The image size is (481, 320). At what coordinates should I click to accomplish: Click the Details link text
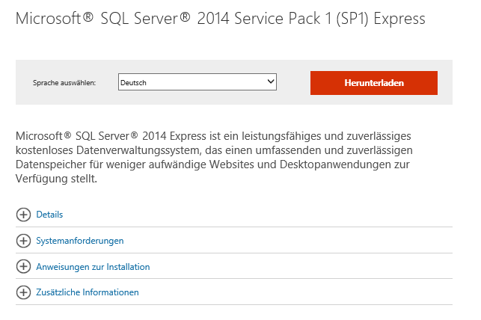(x=49, y=215)
